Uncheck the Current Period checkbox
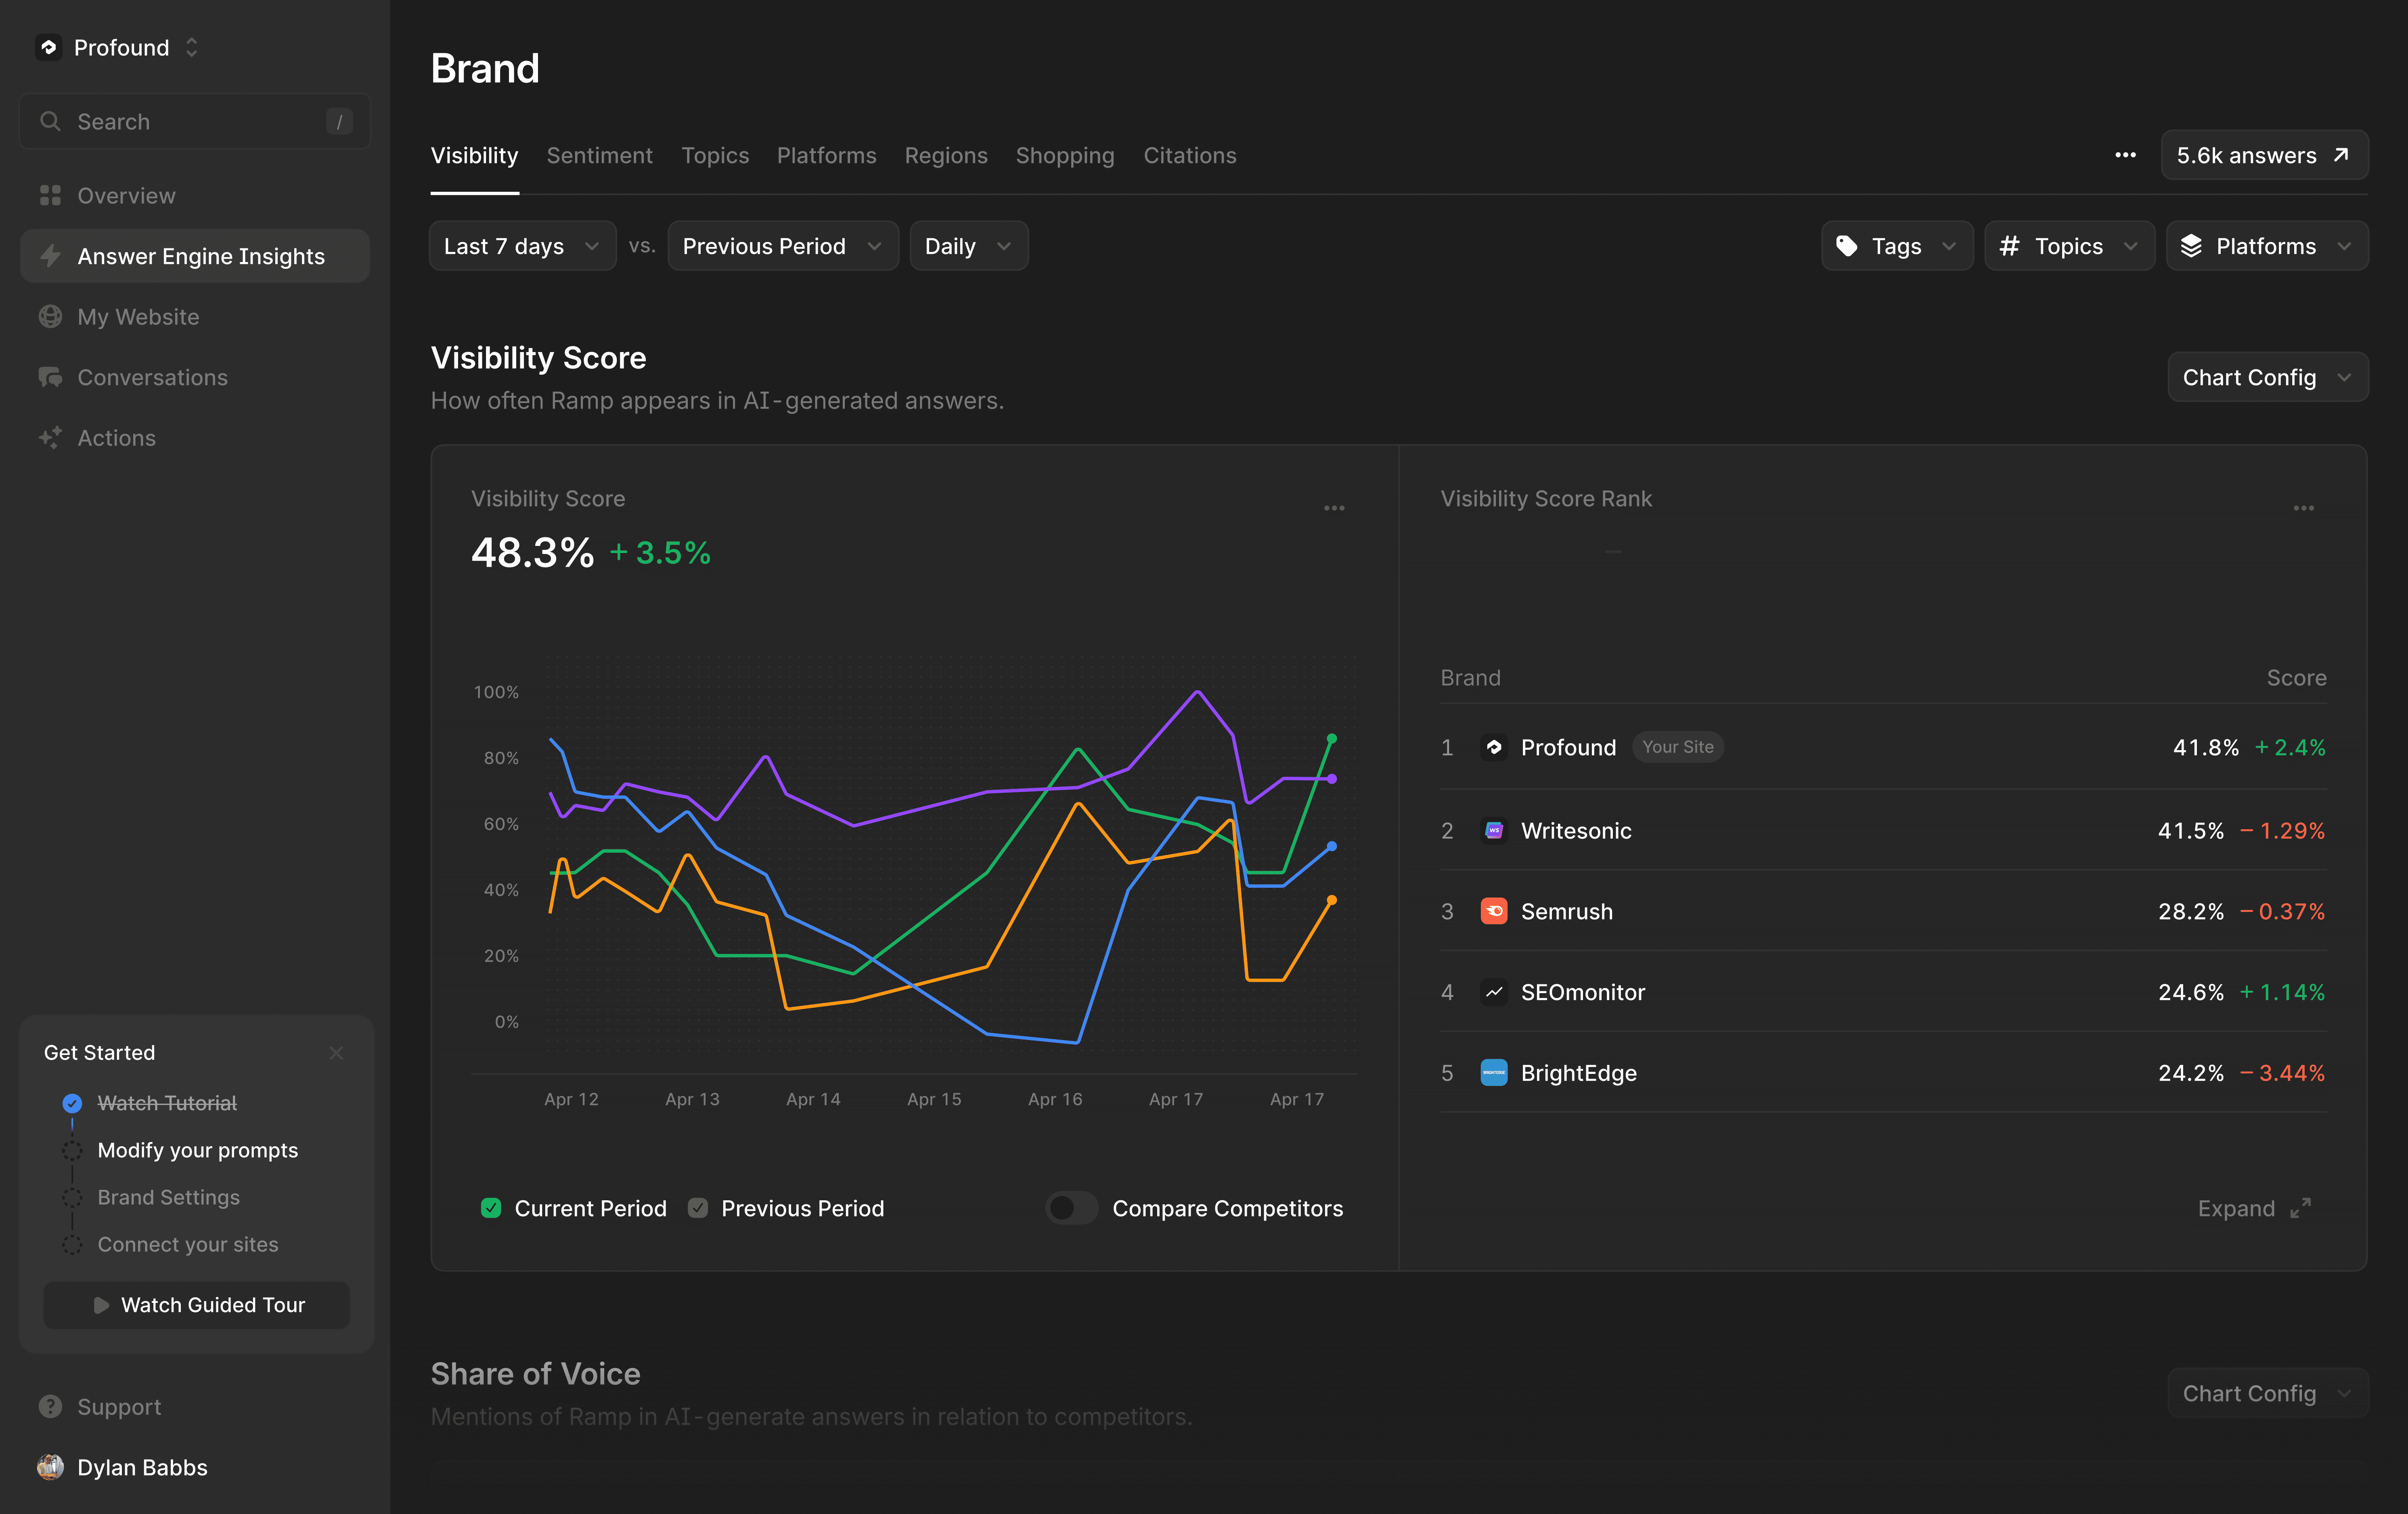The height and width of the screenshot is (1514, 2408). click(x=490, y=1208)
